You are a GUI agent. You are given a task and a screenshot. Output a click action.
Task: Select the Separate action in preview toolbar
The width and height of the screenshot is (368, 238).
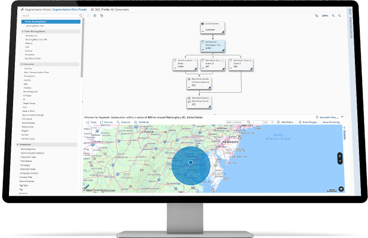coord(123,122)
